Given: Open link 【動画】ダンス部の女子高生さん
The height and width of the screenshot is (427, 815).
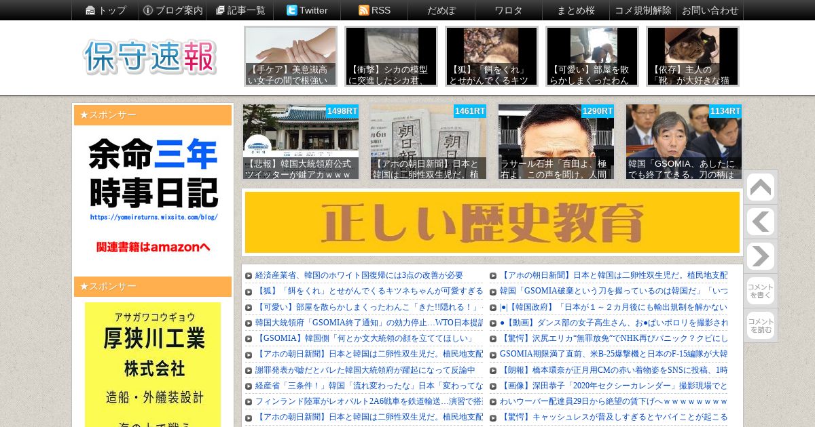Looking at the screenshot, I should coord(613,323).
